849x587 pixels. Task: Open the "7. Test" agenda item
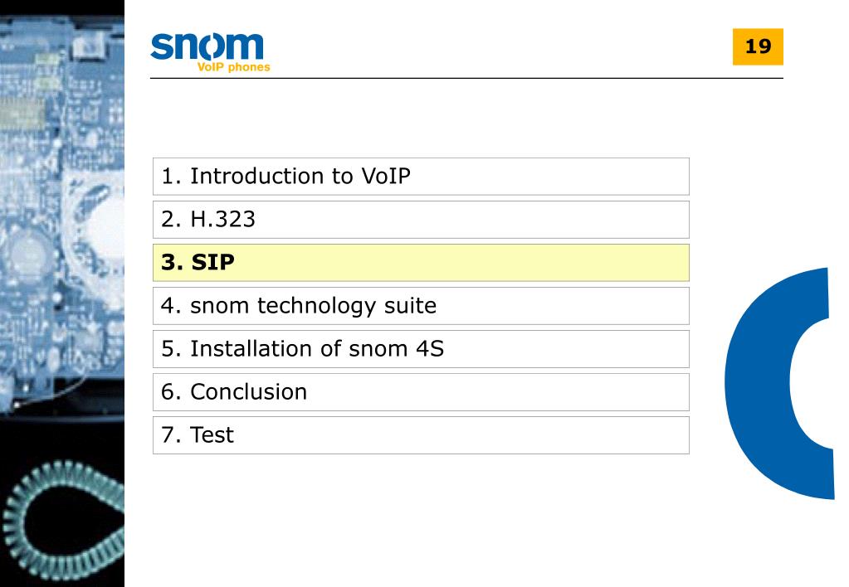[x=421, y=435]
